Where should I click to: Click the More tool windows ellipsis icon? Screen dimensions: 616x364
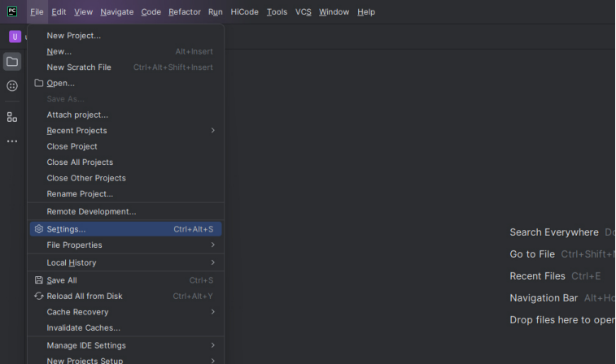tap(12, 141)
